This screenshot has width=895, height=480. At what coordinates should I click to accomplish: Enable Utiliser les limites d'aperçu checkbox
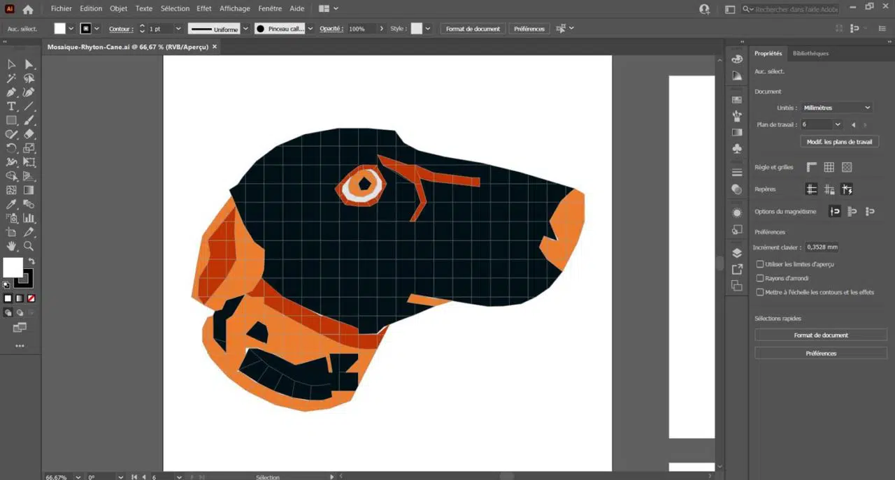click(760, 264)
